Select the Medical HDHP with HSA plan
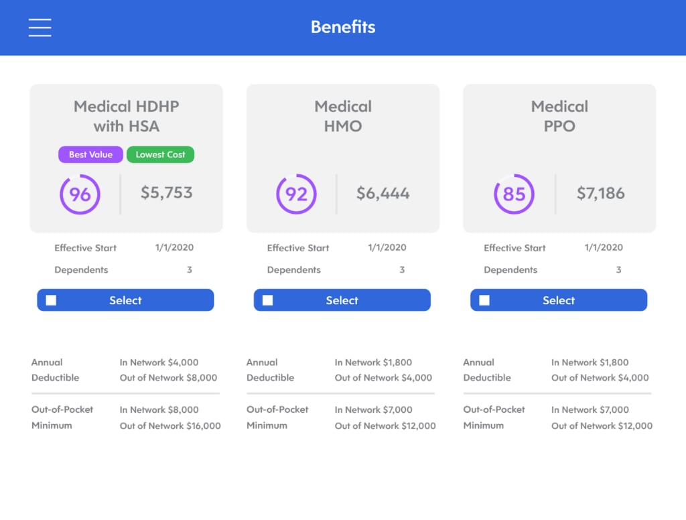686x520 pixels. point(125,300)
